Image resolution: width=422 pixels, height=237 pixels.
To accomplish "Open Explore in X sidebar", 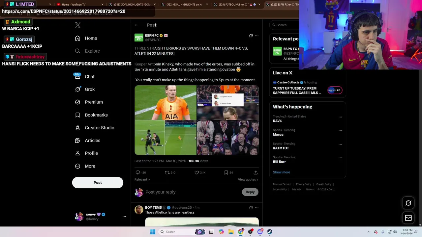I will click(x=87, y=51).
